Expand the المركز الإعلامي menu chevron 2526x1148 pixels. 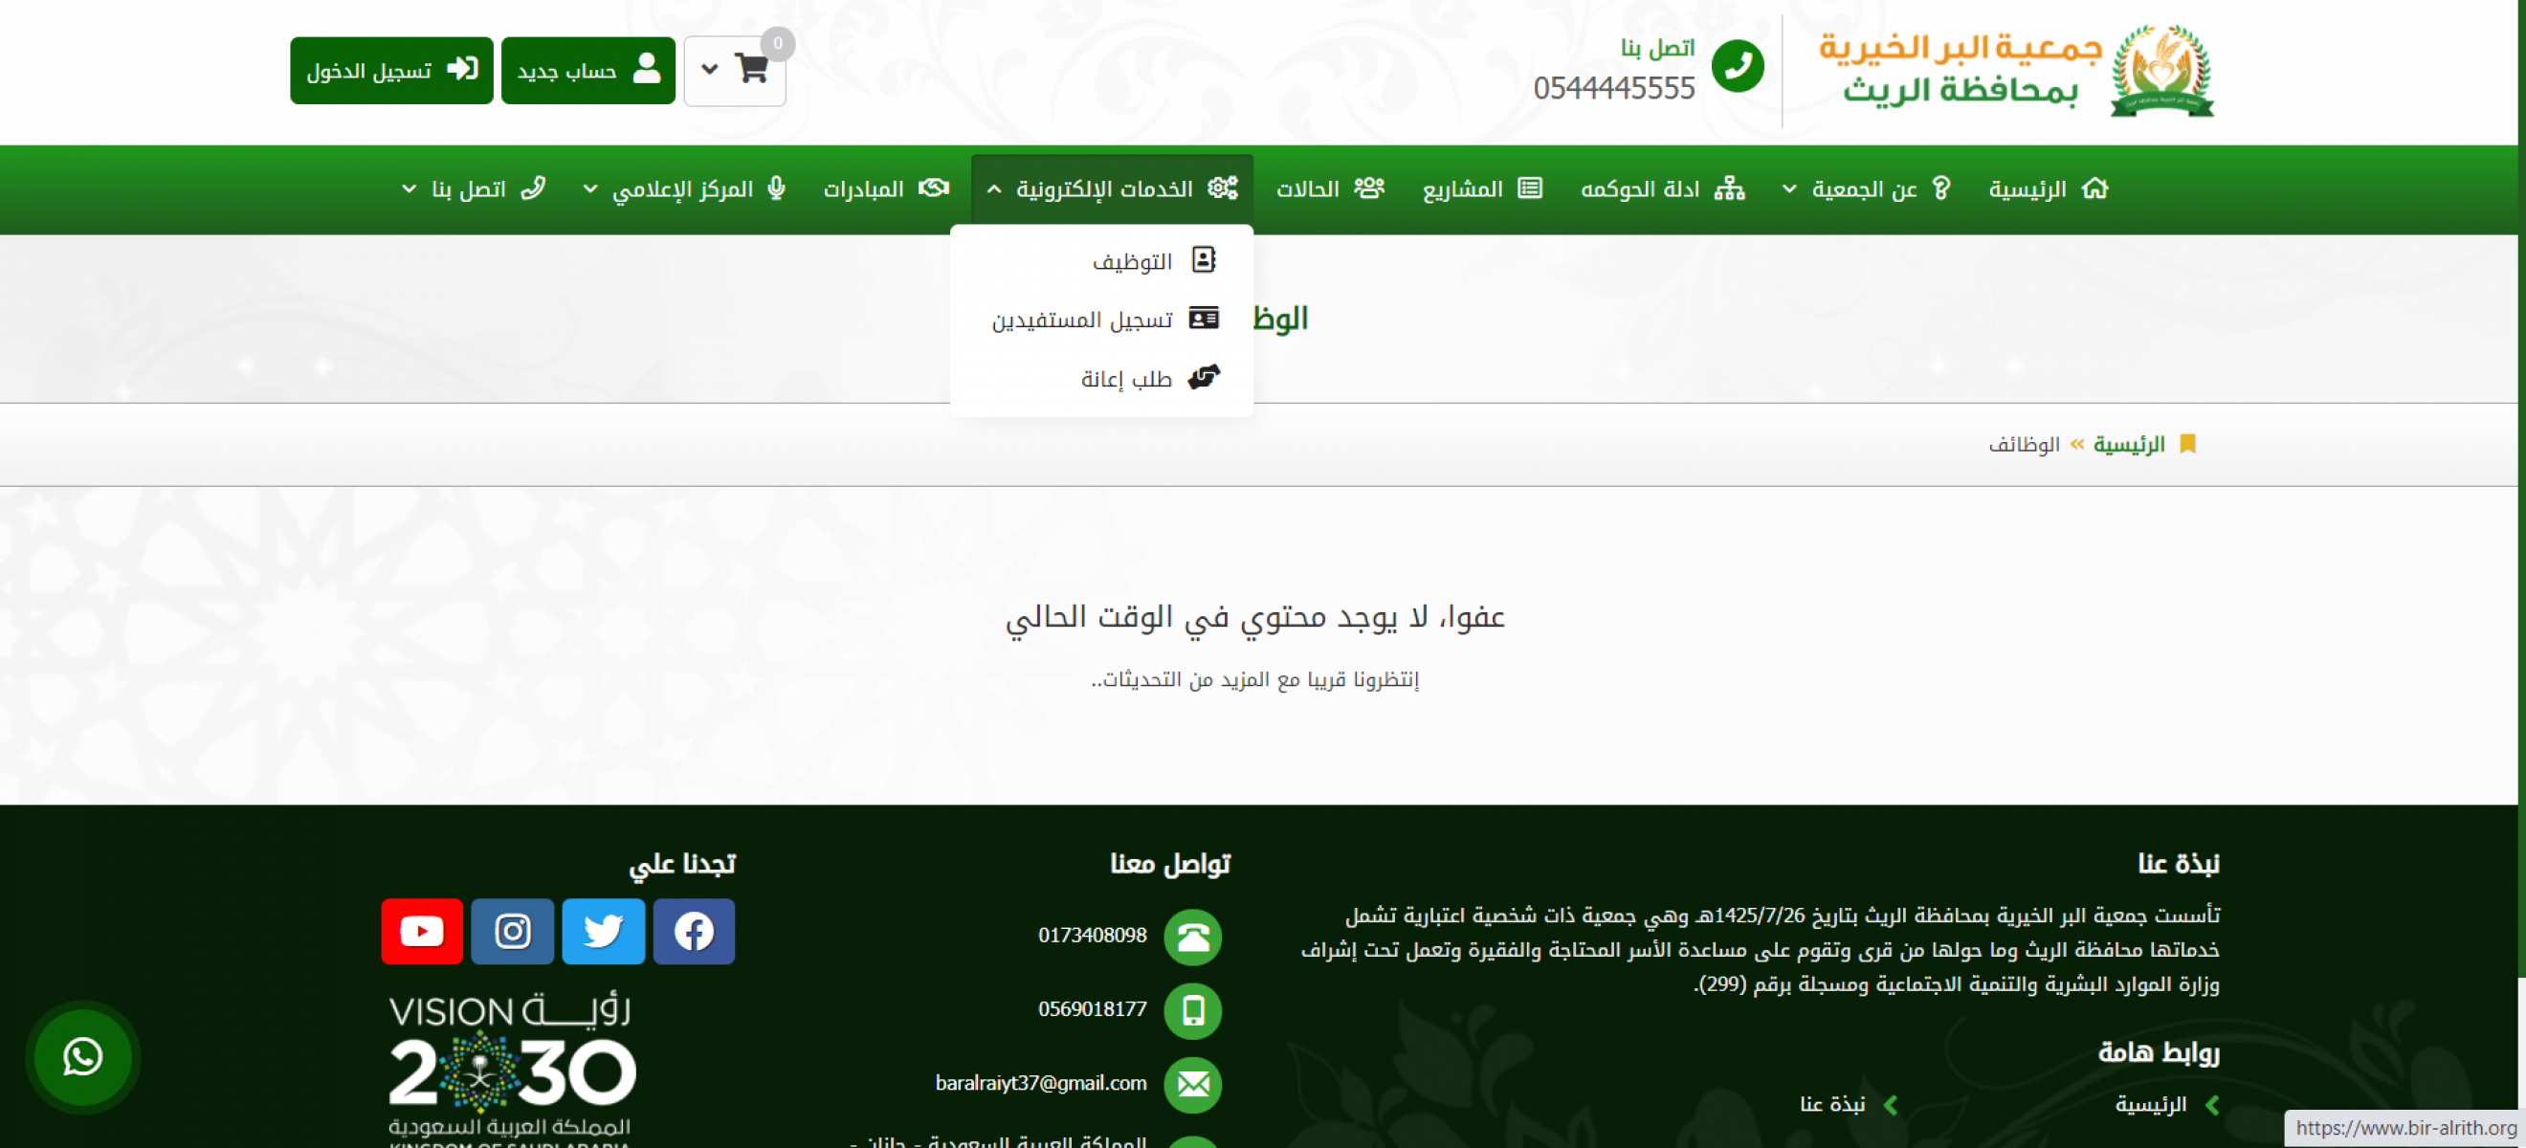click(x=589, y=188)
